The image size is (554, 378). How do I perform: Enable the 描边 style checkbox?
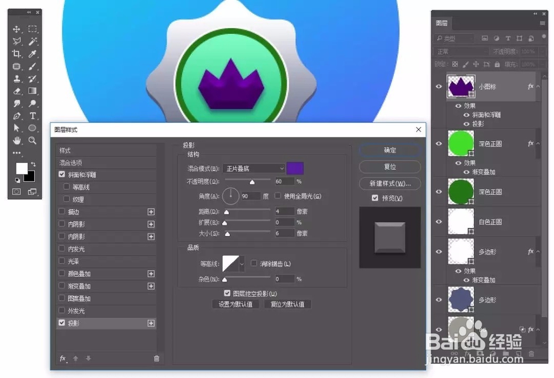pos(63,211)
